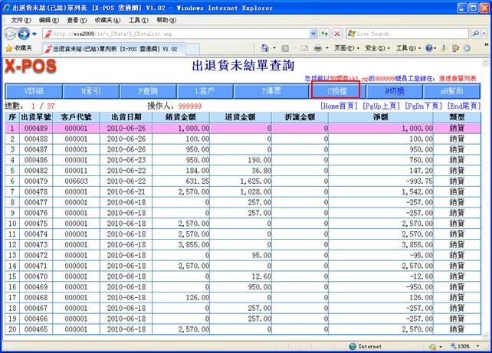Click the printer icon in command bar
The height and width of the screenshot is (353, 492).
coord(318,48)
